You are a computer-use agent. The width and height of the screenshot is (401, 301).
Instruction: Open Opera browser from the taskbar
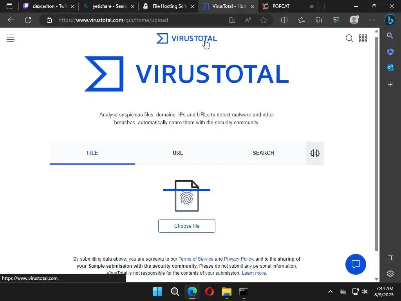point(210,291)
